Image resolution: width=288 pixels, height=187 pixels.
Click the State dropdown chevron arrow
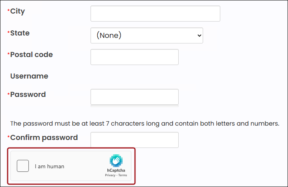(x=199, y=35)
